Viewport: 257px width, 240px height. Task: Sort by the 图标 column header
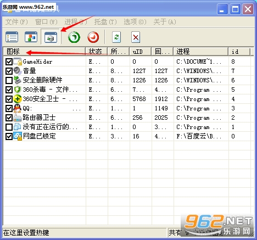tap(44, 52)
